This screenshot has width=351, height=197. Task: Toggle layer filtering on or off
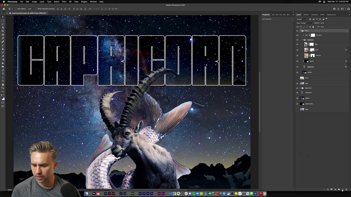coord(326,19)
